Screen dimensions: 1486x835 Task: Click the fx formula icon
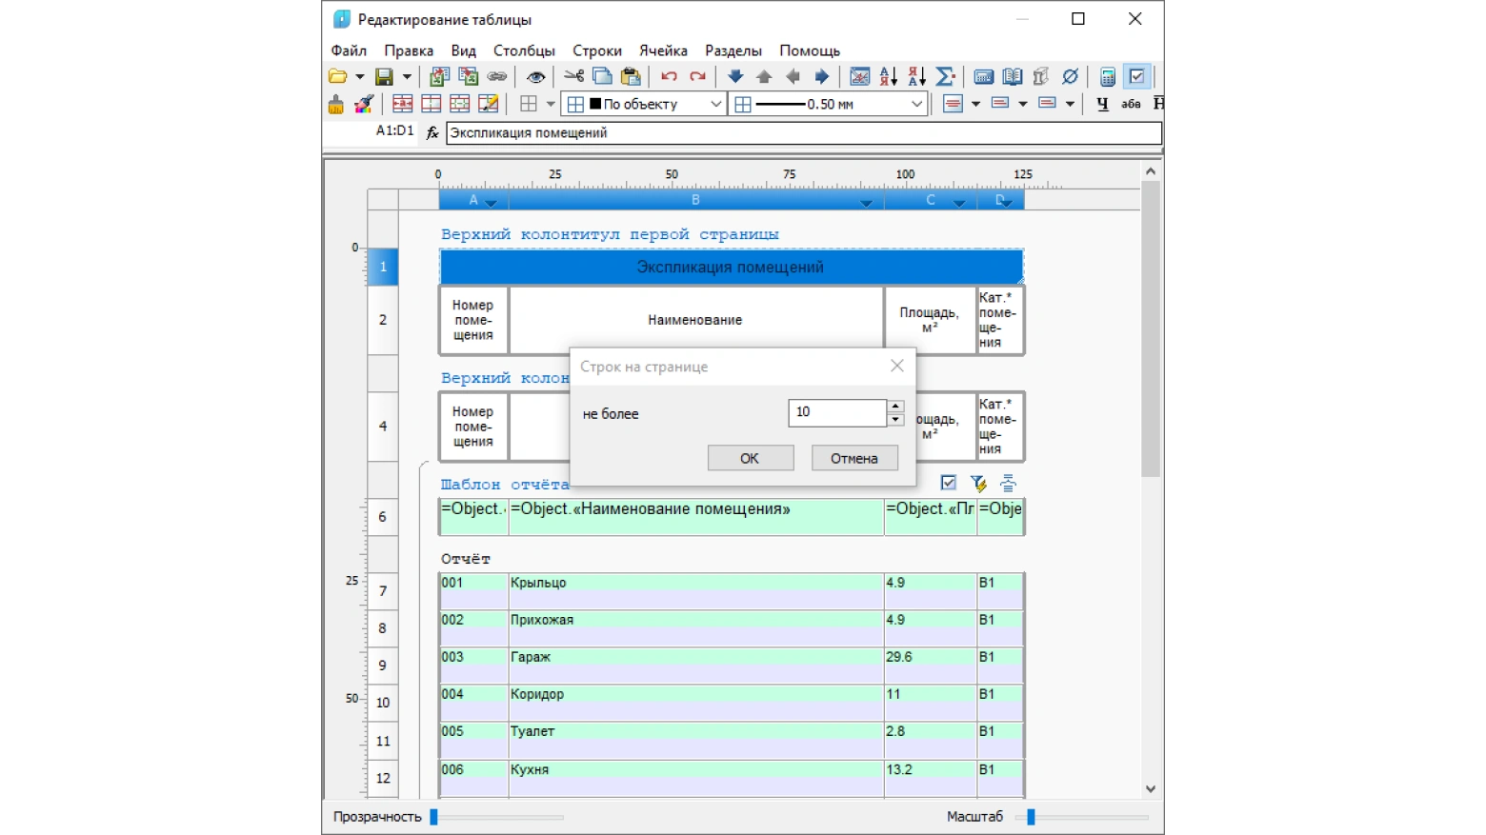coord(432,132)
